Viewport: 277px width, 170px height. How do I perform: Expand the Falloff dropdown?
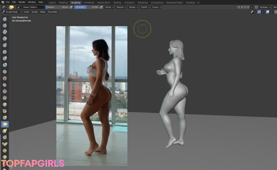145,7
